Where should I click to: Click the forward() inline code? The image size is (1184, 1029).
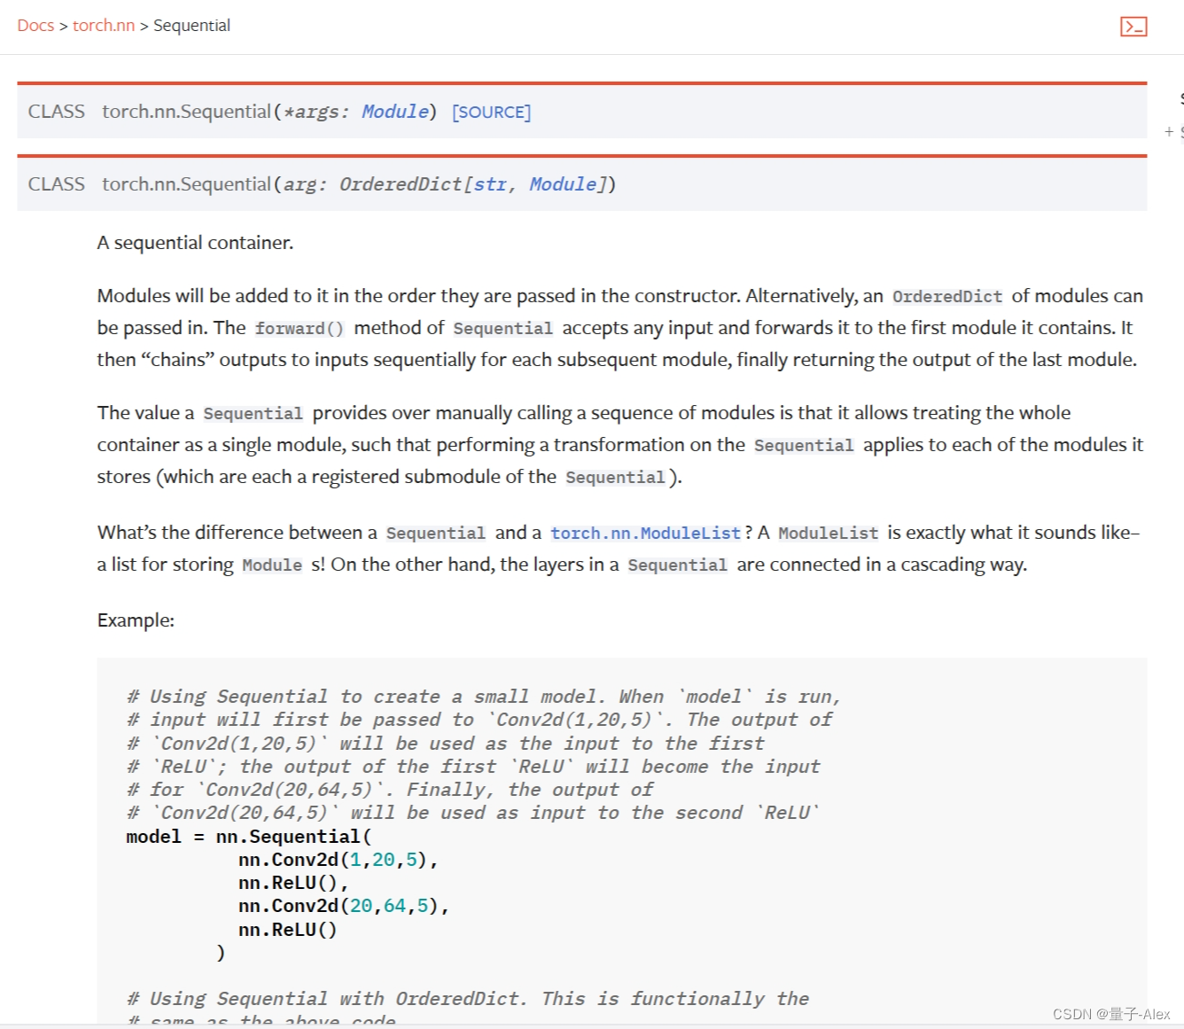pos(299,328)
